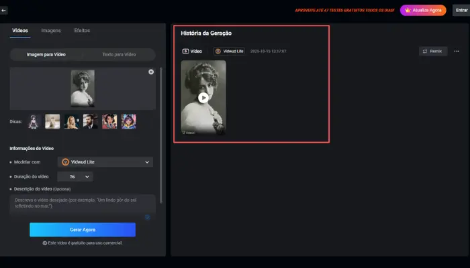The height and width of the screenshot is (268, 470).
Task: Switch to the Imagens tab
Action: 51,31
